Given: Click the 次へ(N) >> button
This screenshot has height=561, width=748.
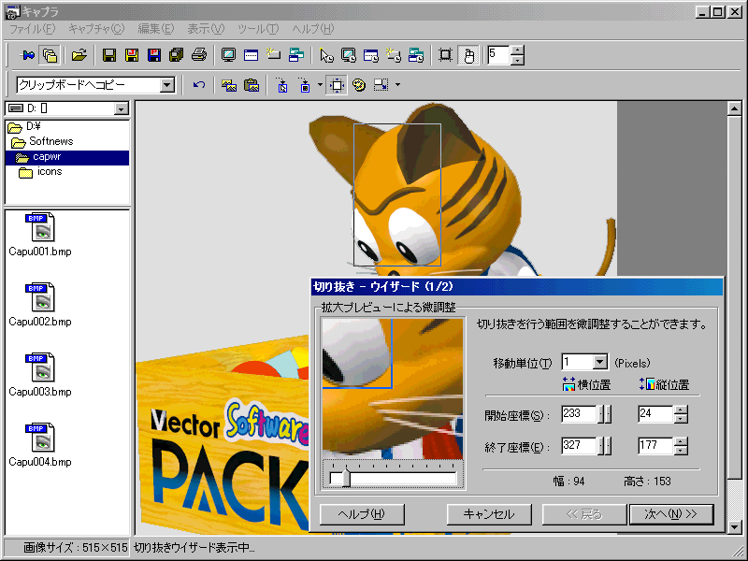Looking at the screenshot, I should pos(671,514).
